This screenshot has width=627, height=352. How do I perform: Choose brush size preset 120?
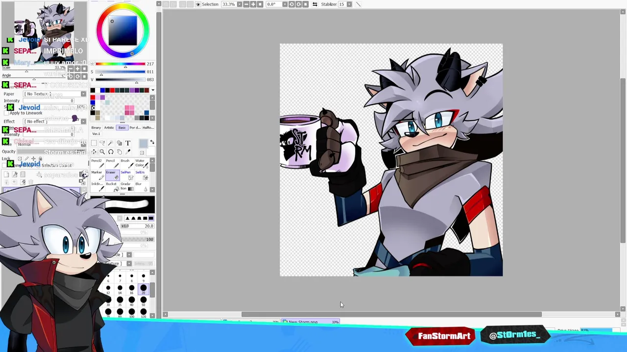pyautogui.click(x=144, y=313)
